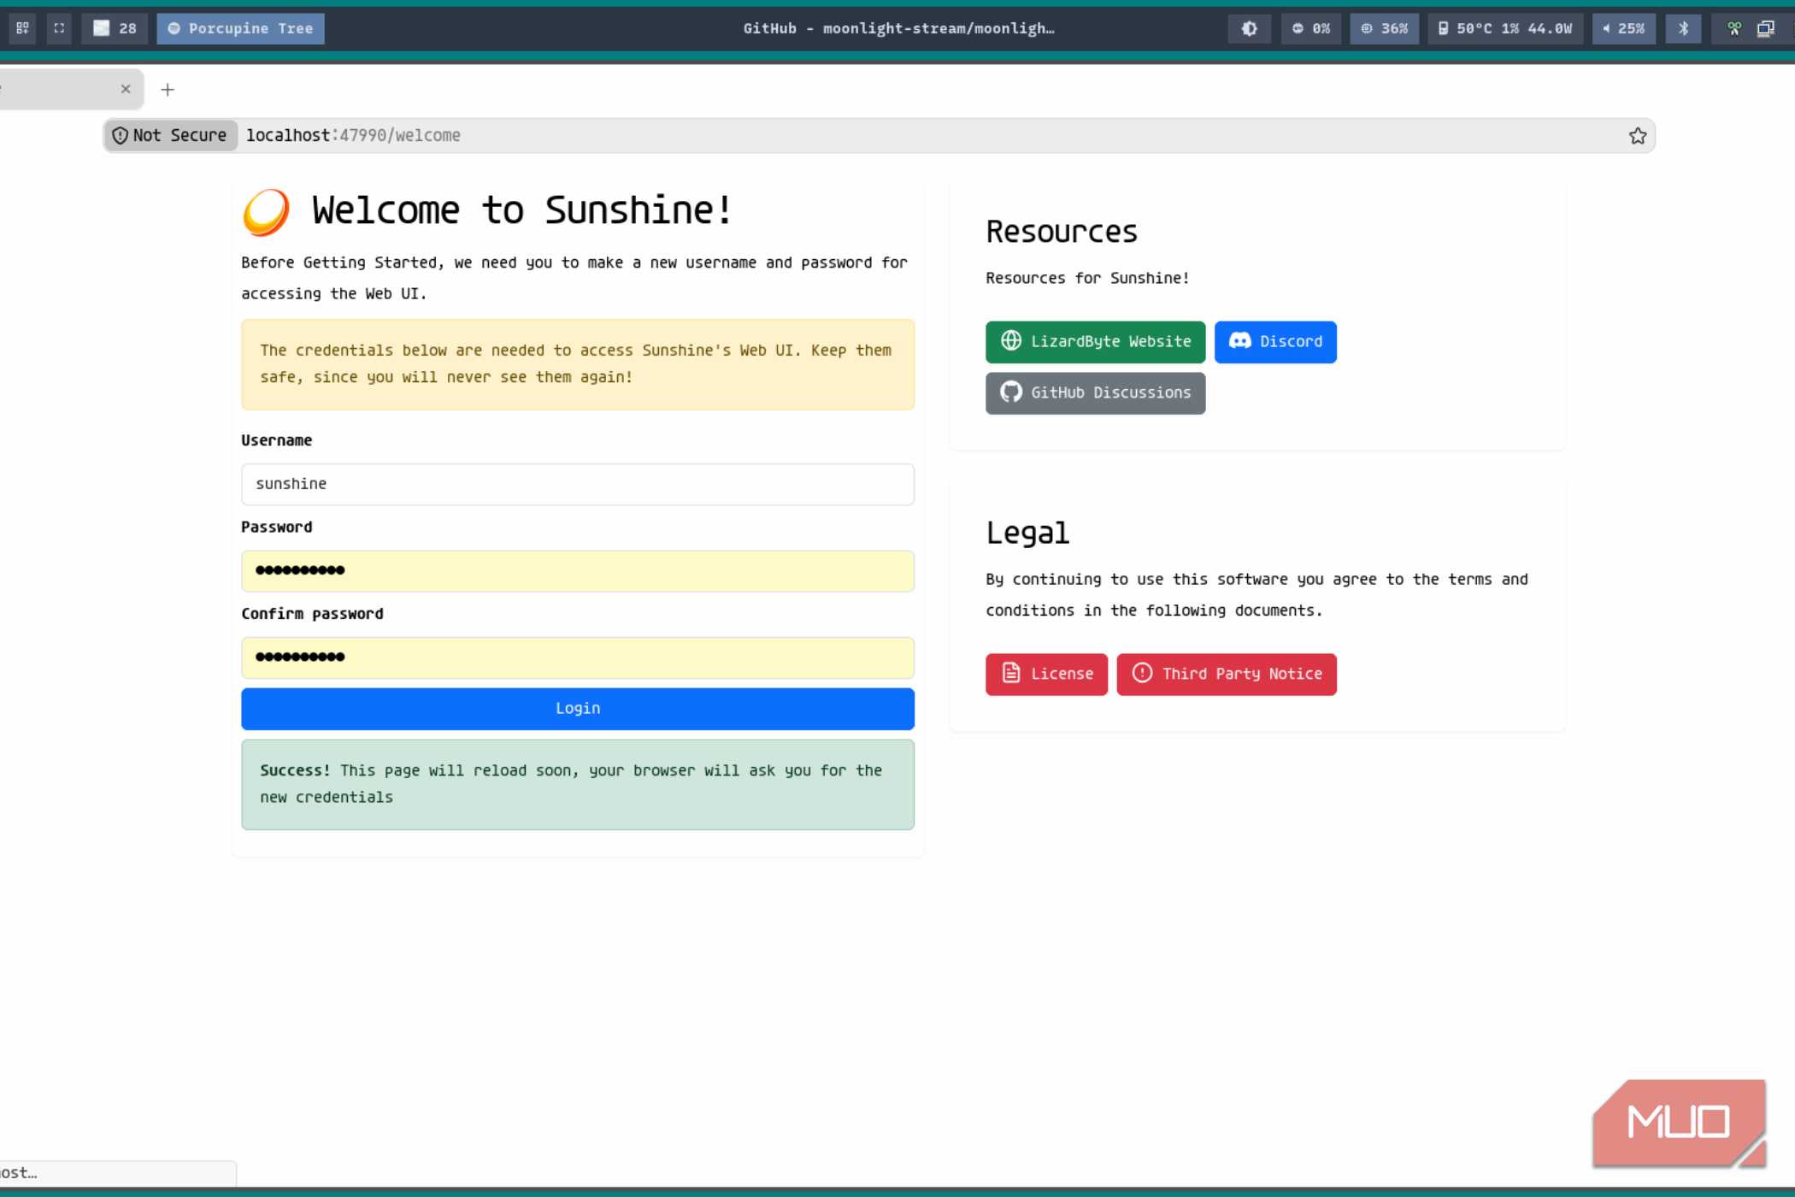Click the Sunshine logo icon

(266, 211)
